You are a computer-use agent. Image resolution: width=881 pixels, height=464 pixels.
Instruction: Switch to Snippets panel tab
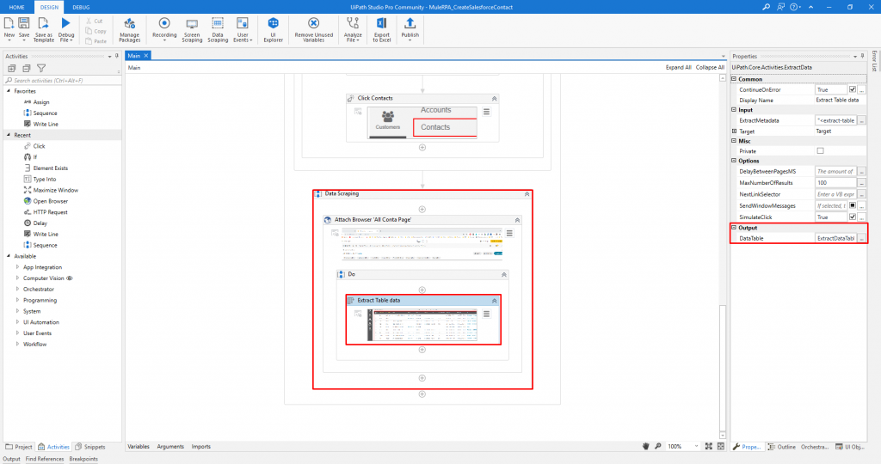(x=90, y=447)
